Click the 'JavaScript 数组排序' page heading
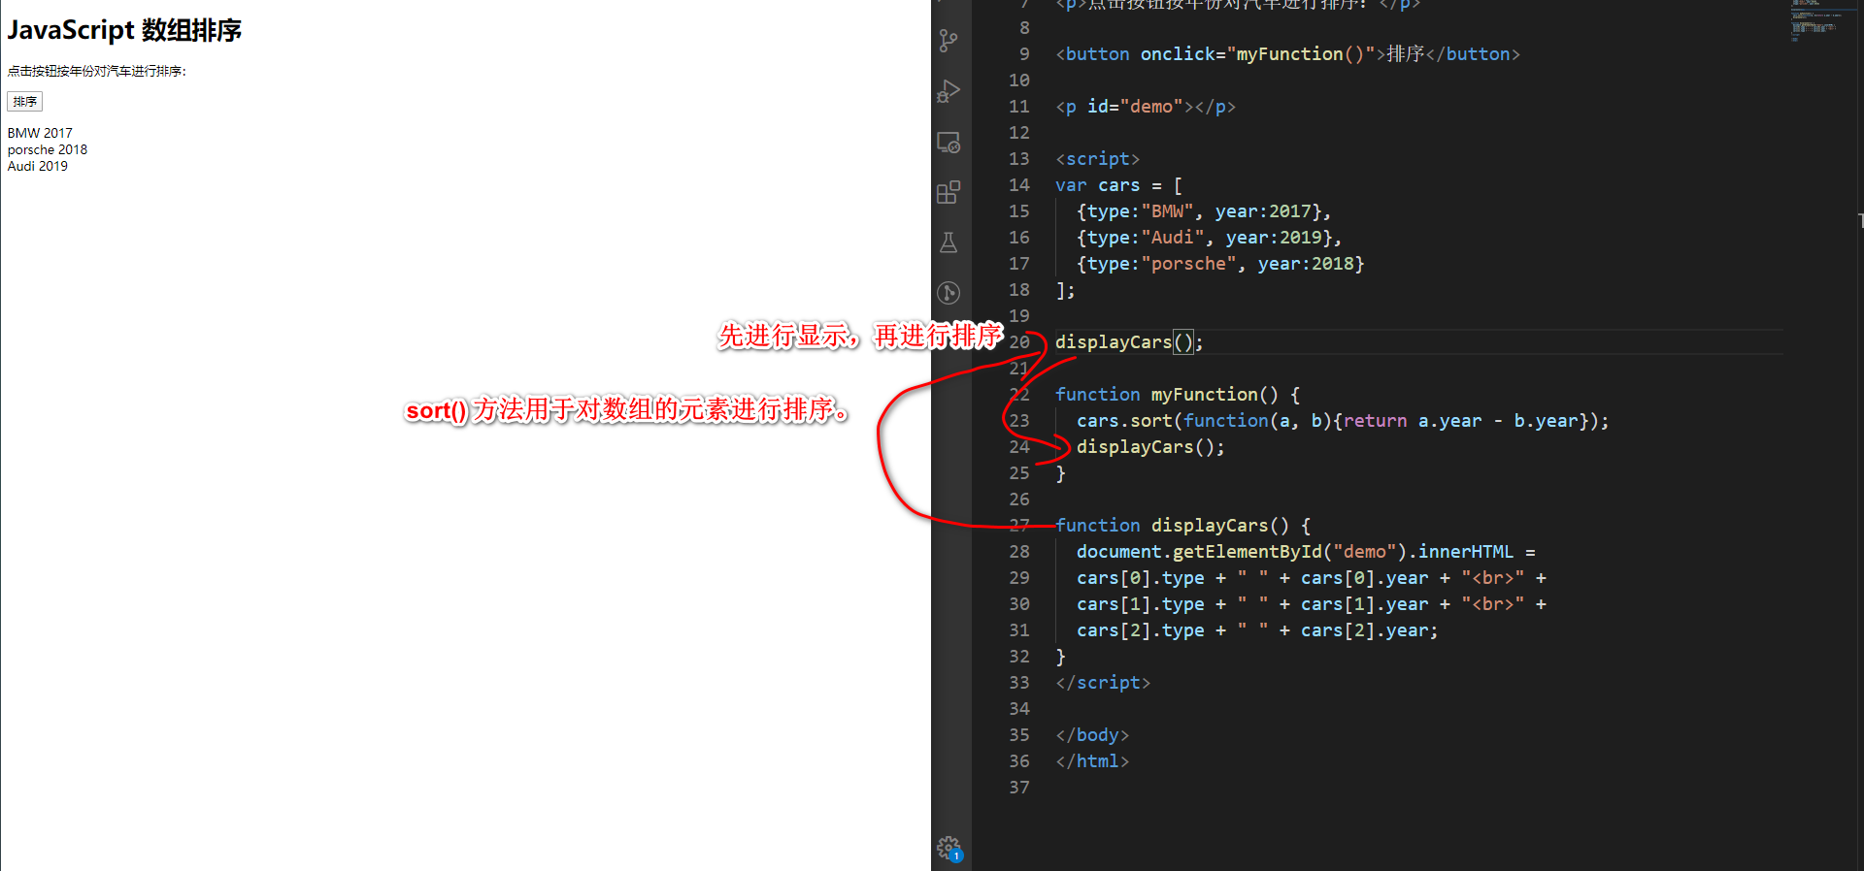1864x871 pixels. click(x=124, y=30)
